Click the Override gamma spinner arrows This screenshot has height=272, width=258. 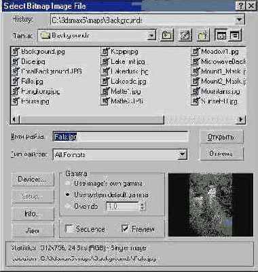pyautogui.click(x=143, y=207)
